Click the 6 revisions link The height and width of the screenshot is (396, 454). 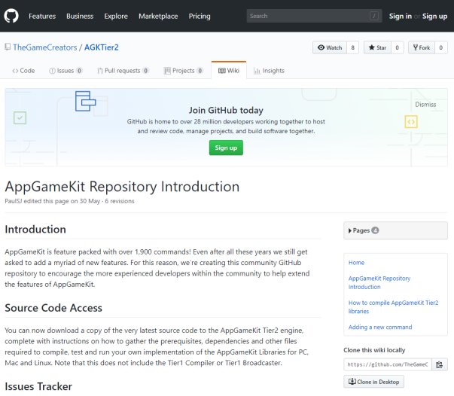click(120, 201)
